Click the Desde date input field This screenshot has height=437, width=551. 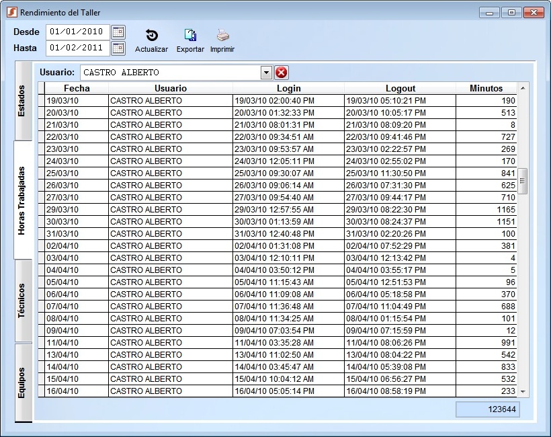77,32
